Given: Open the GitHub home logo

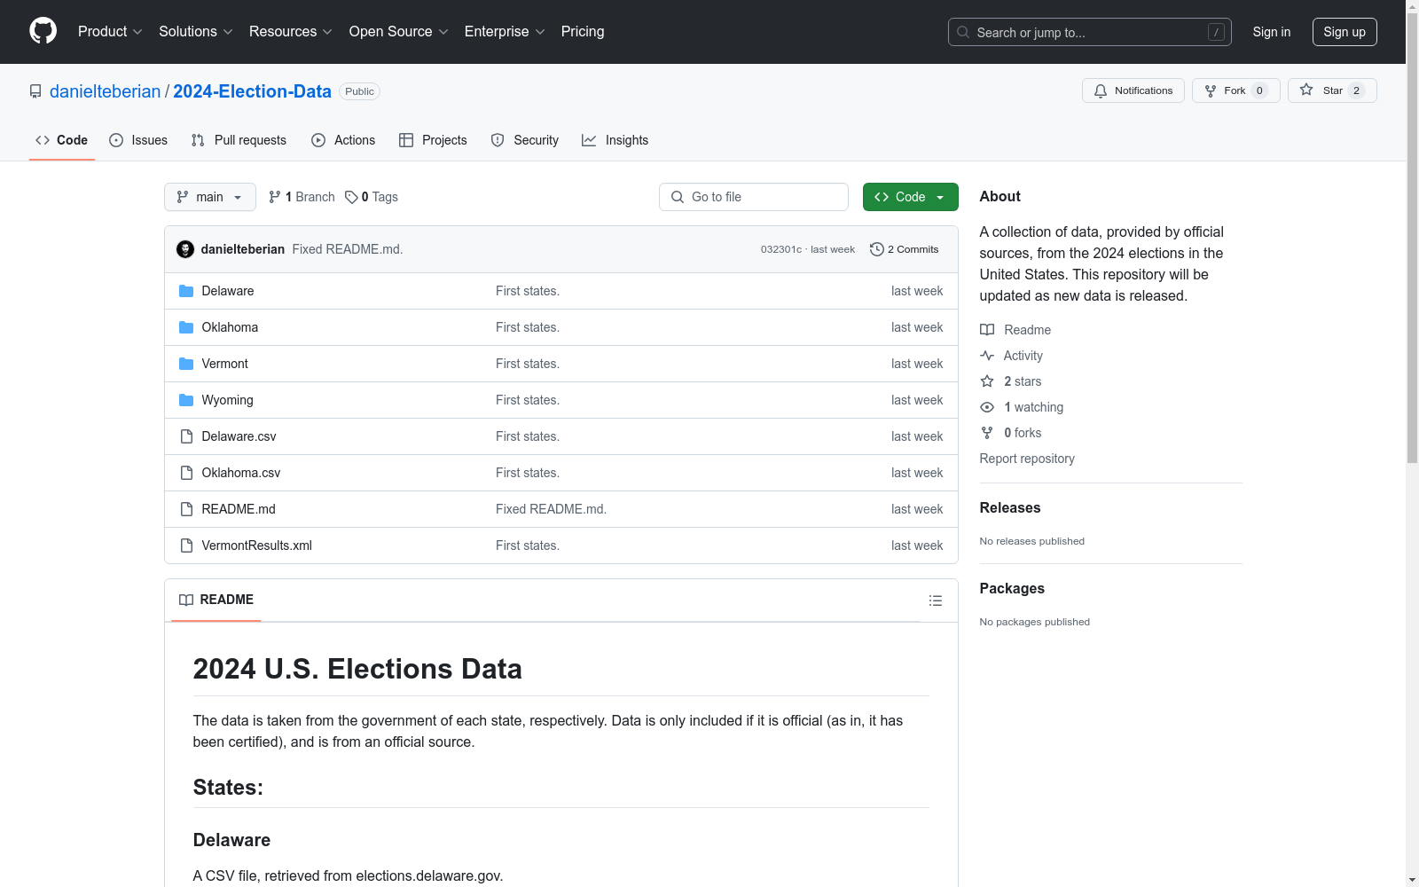Looking at the screenshot, I should pyautogui.click(x=43, y=31).
